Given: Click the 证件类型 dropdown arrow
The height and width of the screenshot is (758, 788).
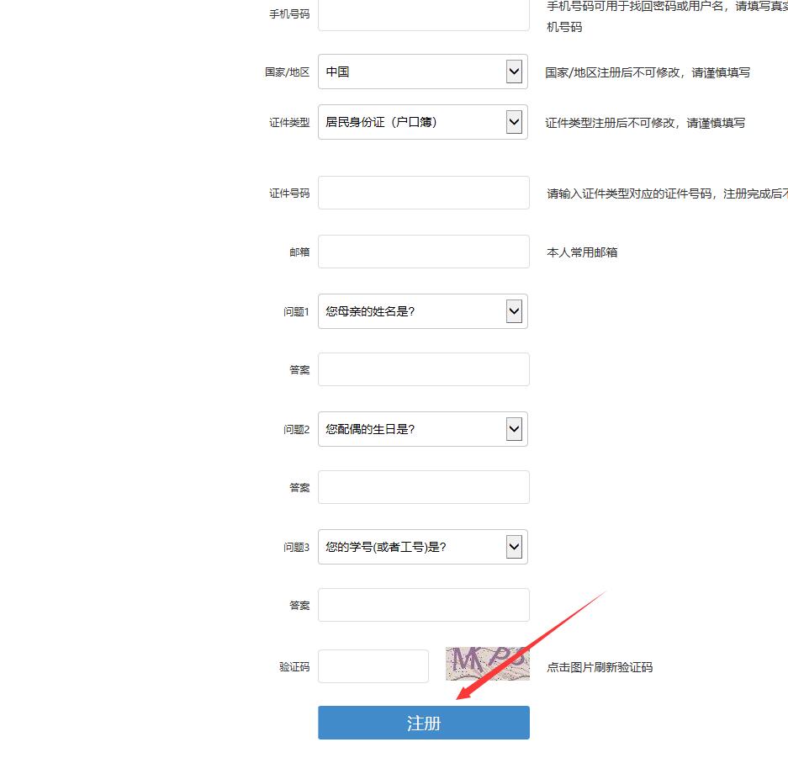Looking at the screenshot, I should [x=514, y=123].
